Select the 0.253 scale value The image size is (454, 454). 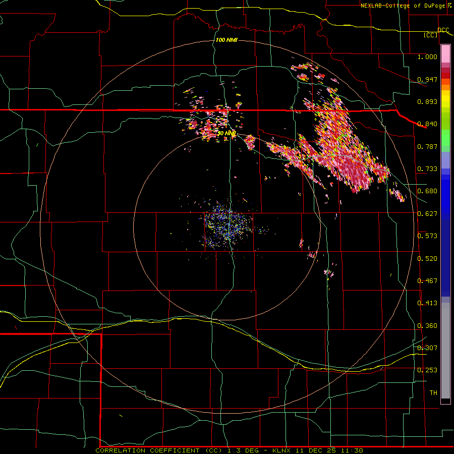[427, 370]
